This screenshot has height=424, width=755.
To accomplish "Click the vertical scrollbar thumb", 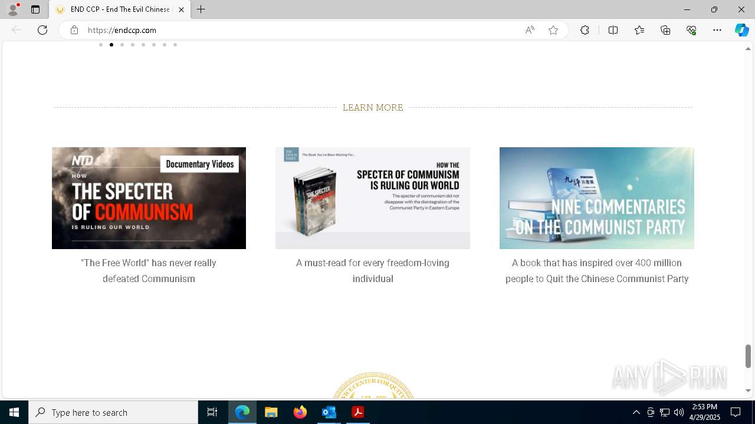I will 748,356.
